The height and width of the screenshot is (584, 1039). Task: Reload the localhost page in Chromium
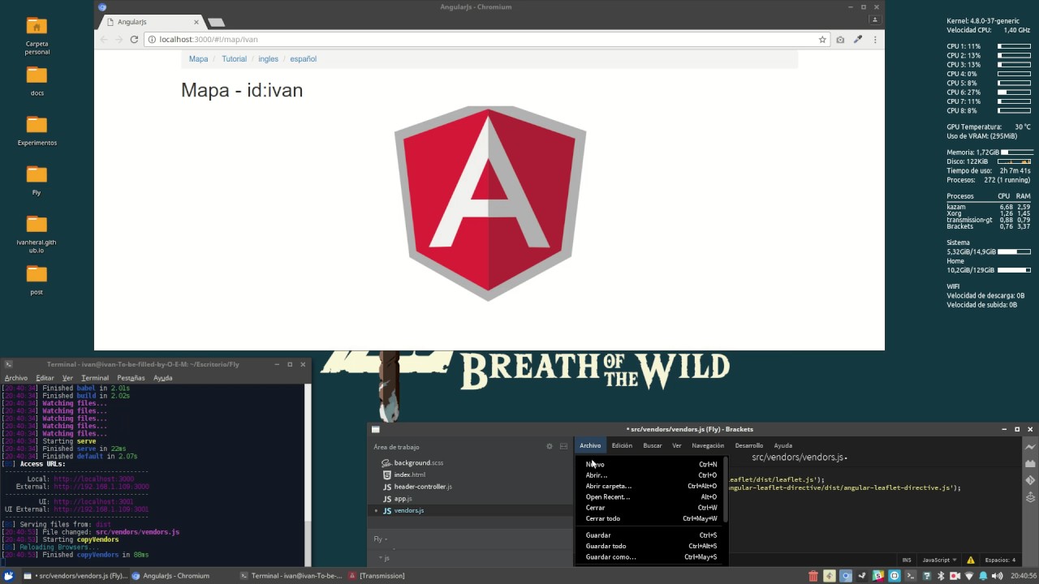point(134,39)
